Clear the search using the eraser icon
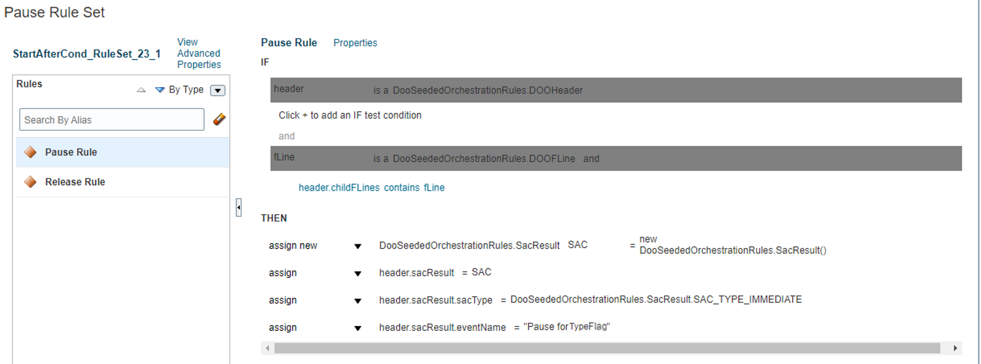981x364 pixels. tap(219, 119)
